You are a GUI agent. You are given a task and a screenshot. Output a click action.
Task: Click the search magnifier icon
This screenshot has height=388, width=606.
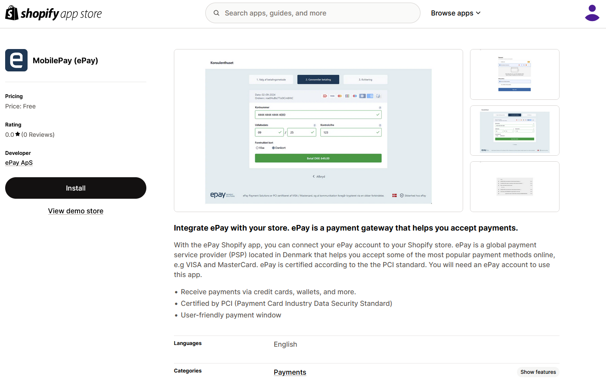(216, 13)
